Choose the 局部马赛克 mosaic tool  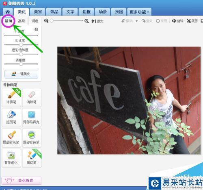pos(32,118)
